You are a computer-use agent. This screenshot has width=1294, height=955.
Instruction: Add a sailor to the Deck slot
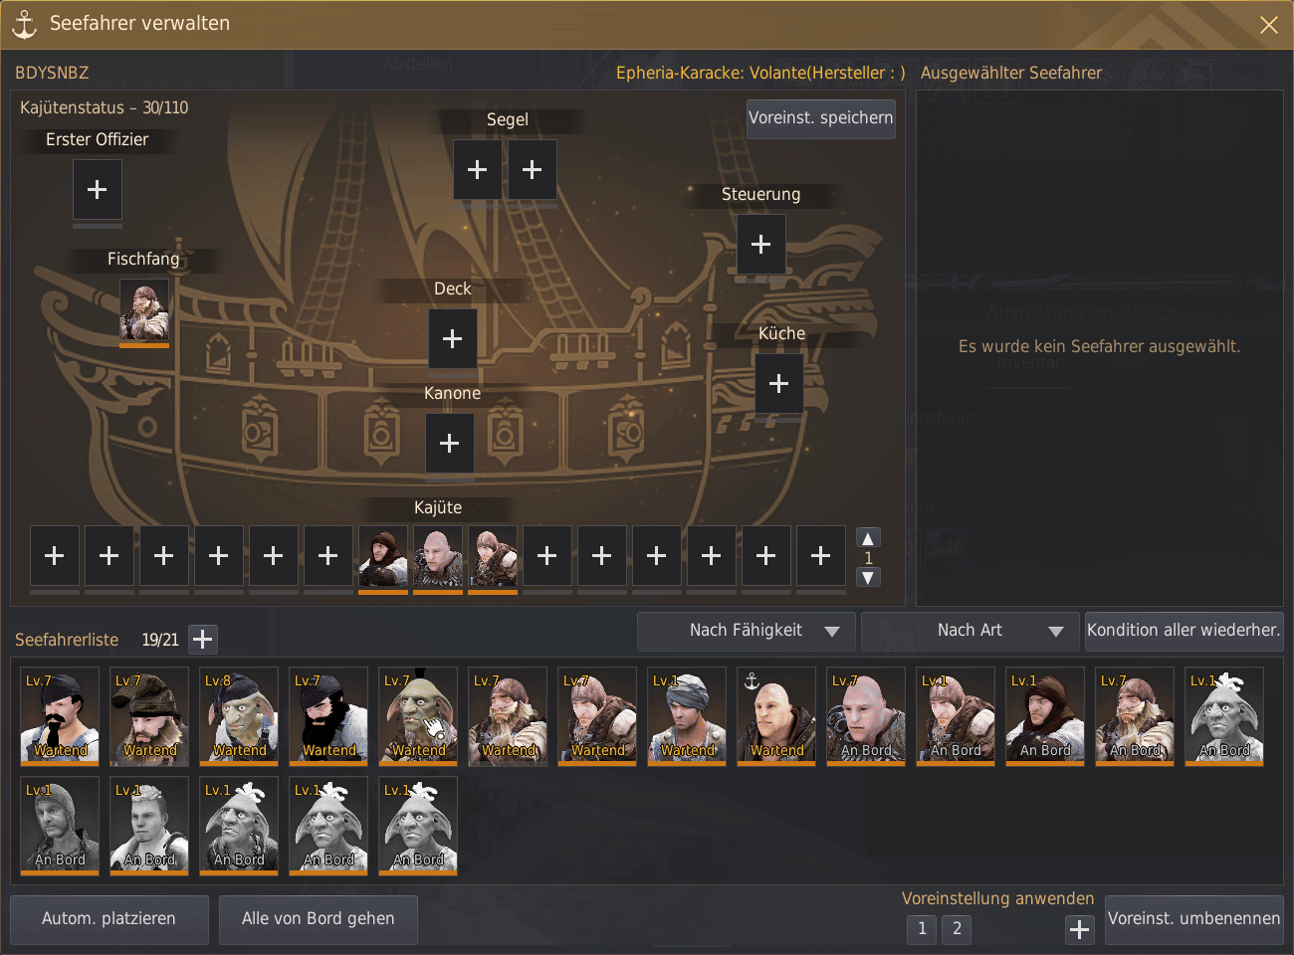coord(453,338)
